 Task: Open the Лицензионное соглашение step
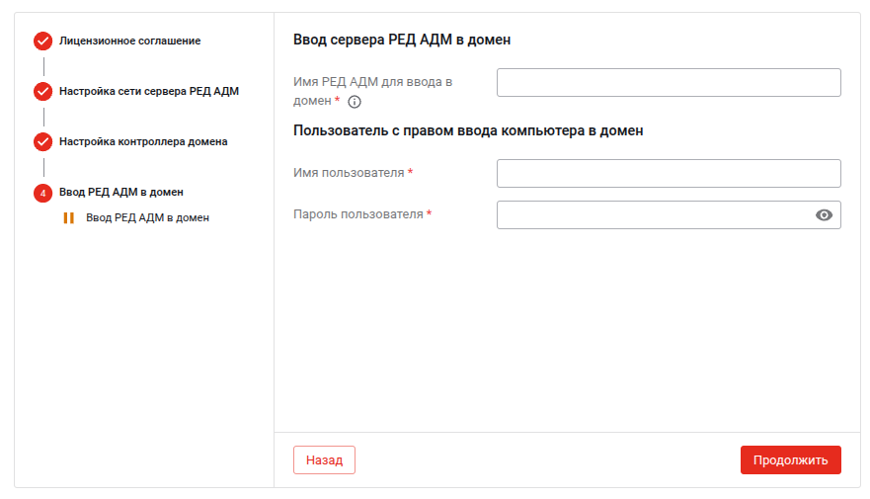point(129,42)
